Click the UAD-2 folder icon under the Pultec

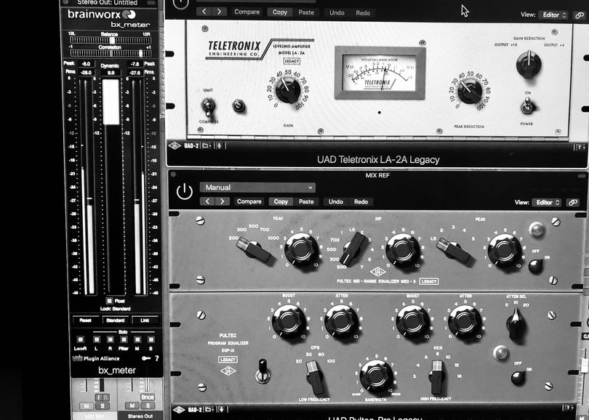pyautogui.click(x=209, y=409)
